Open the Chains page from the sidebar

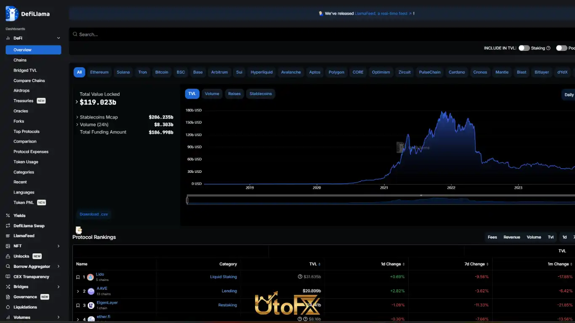point(20,60)
